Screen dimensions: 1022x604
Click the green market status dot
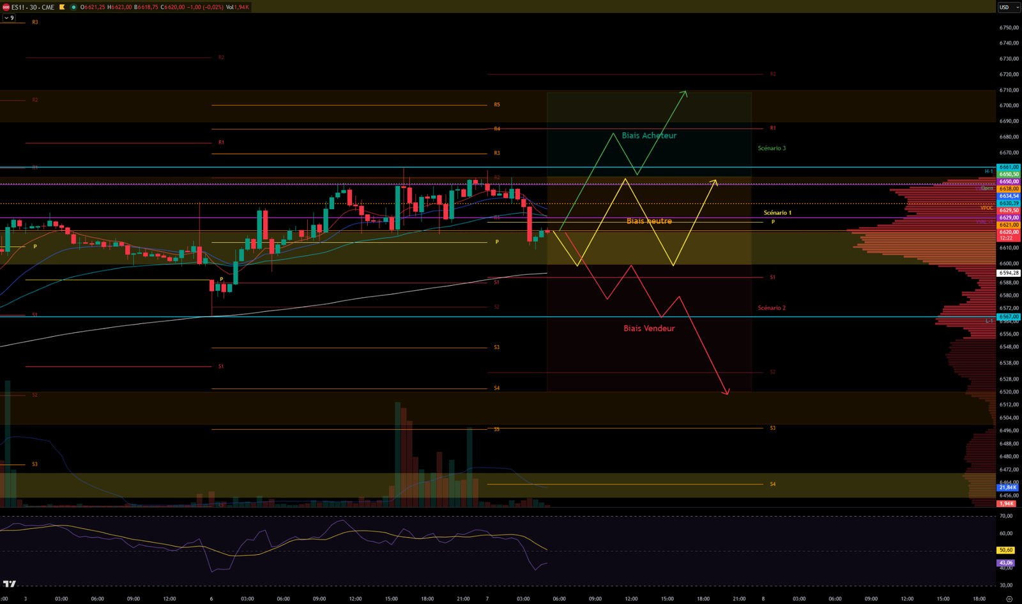(73, 7)
